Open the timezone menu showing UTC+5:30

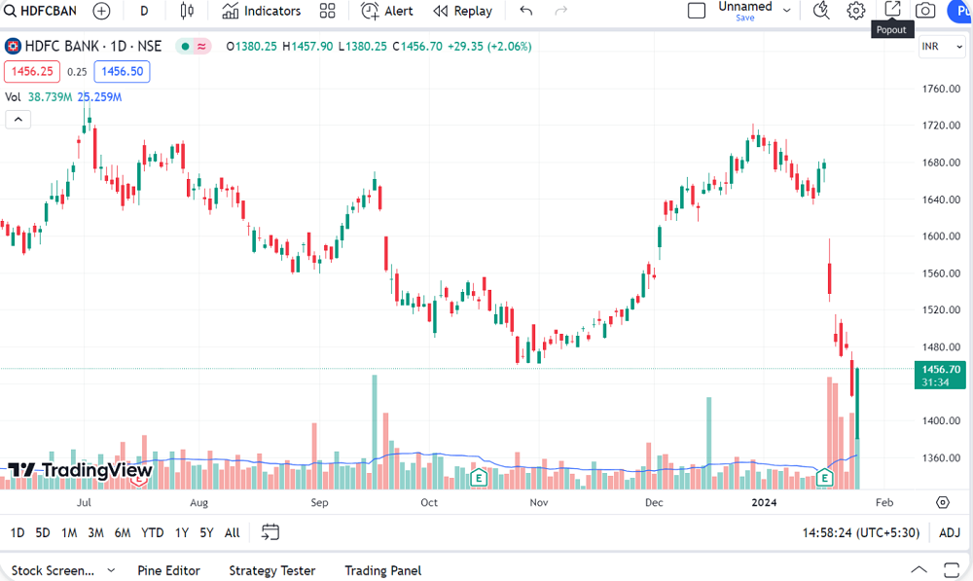861,532
